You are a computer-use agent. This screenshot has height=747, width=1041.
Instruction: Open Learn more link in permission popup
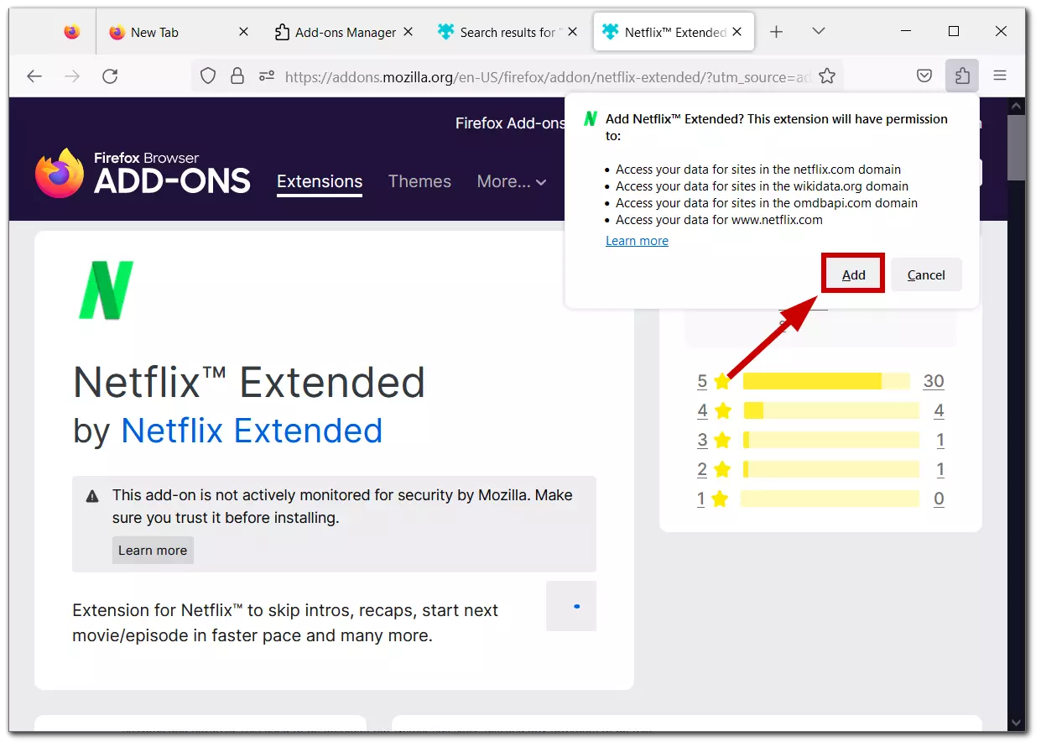[637, 241]
